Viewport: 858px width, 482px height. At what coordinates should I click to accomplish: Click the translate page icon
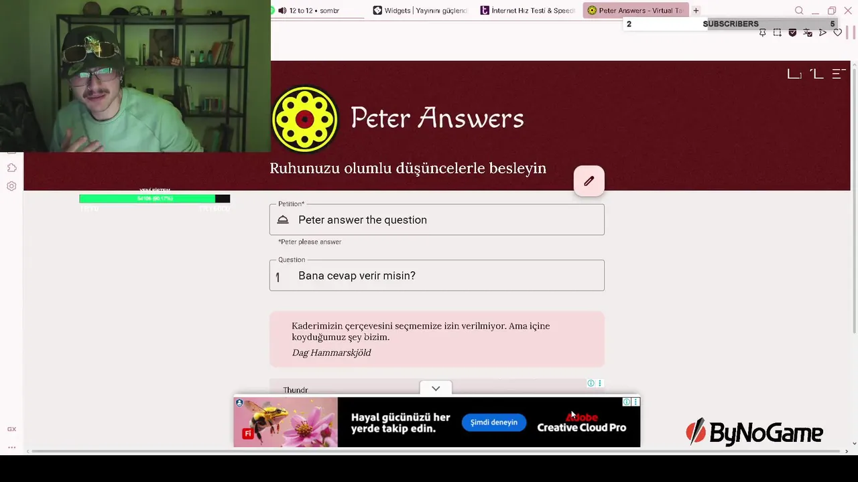tap(808, 32)
